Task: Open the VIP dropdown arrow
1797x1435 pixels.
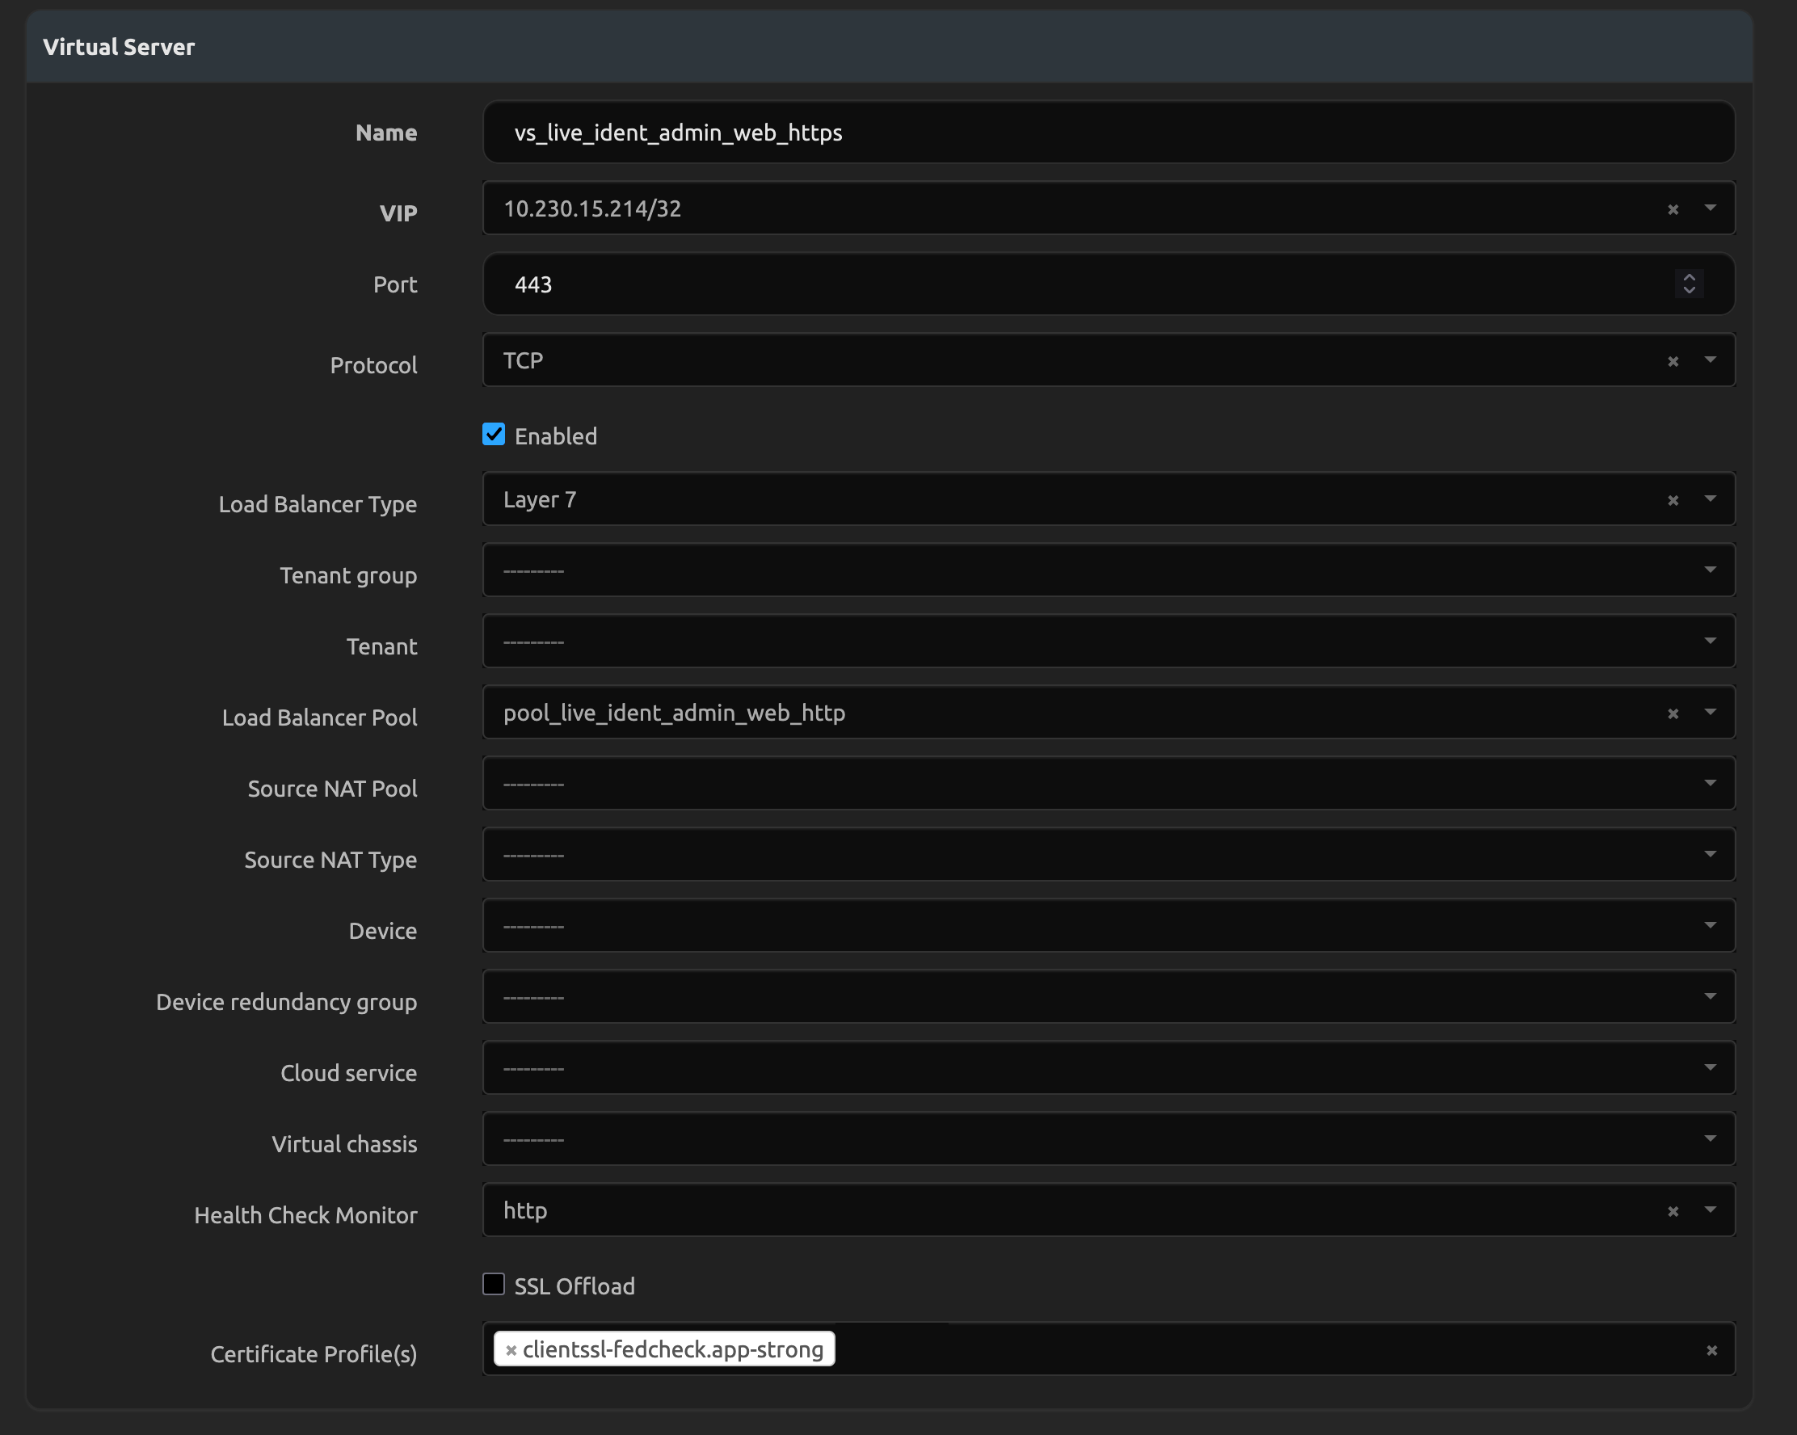Action: [x=1710, y=208]
